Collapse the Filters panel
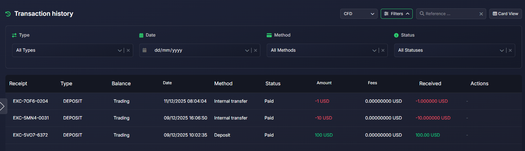 (397, 14)
